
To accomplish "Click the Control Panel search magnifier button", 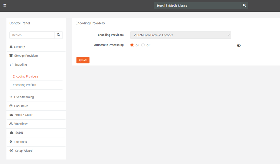I will (x=59, y=35).
